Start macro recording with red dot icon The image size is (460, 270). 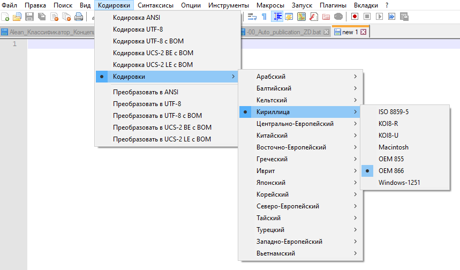[x=355, y=17]
